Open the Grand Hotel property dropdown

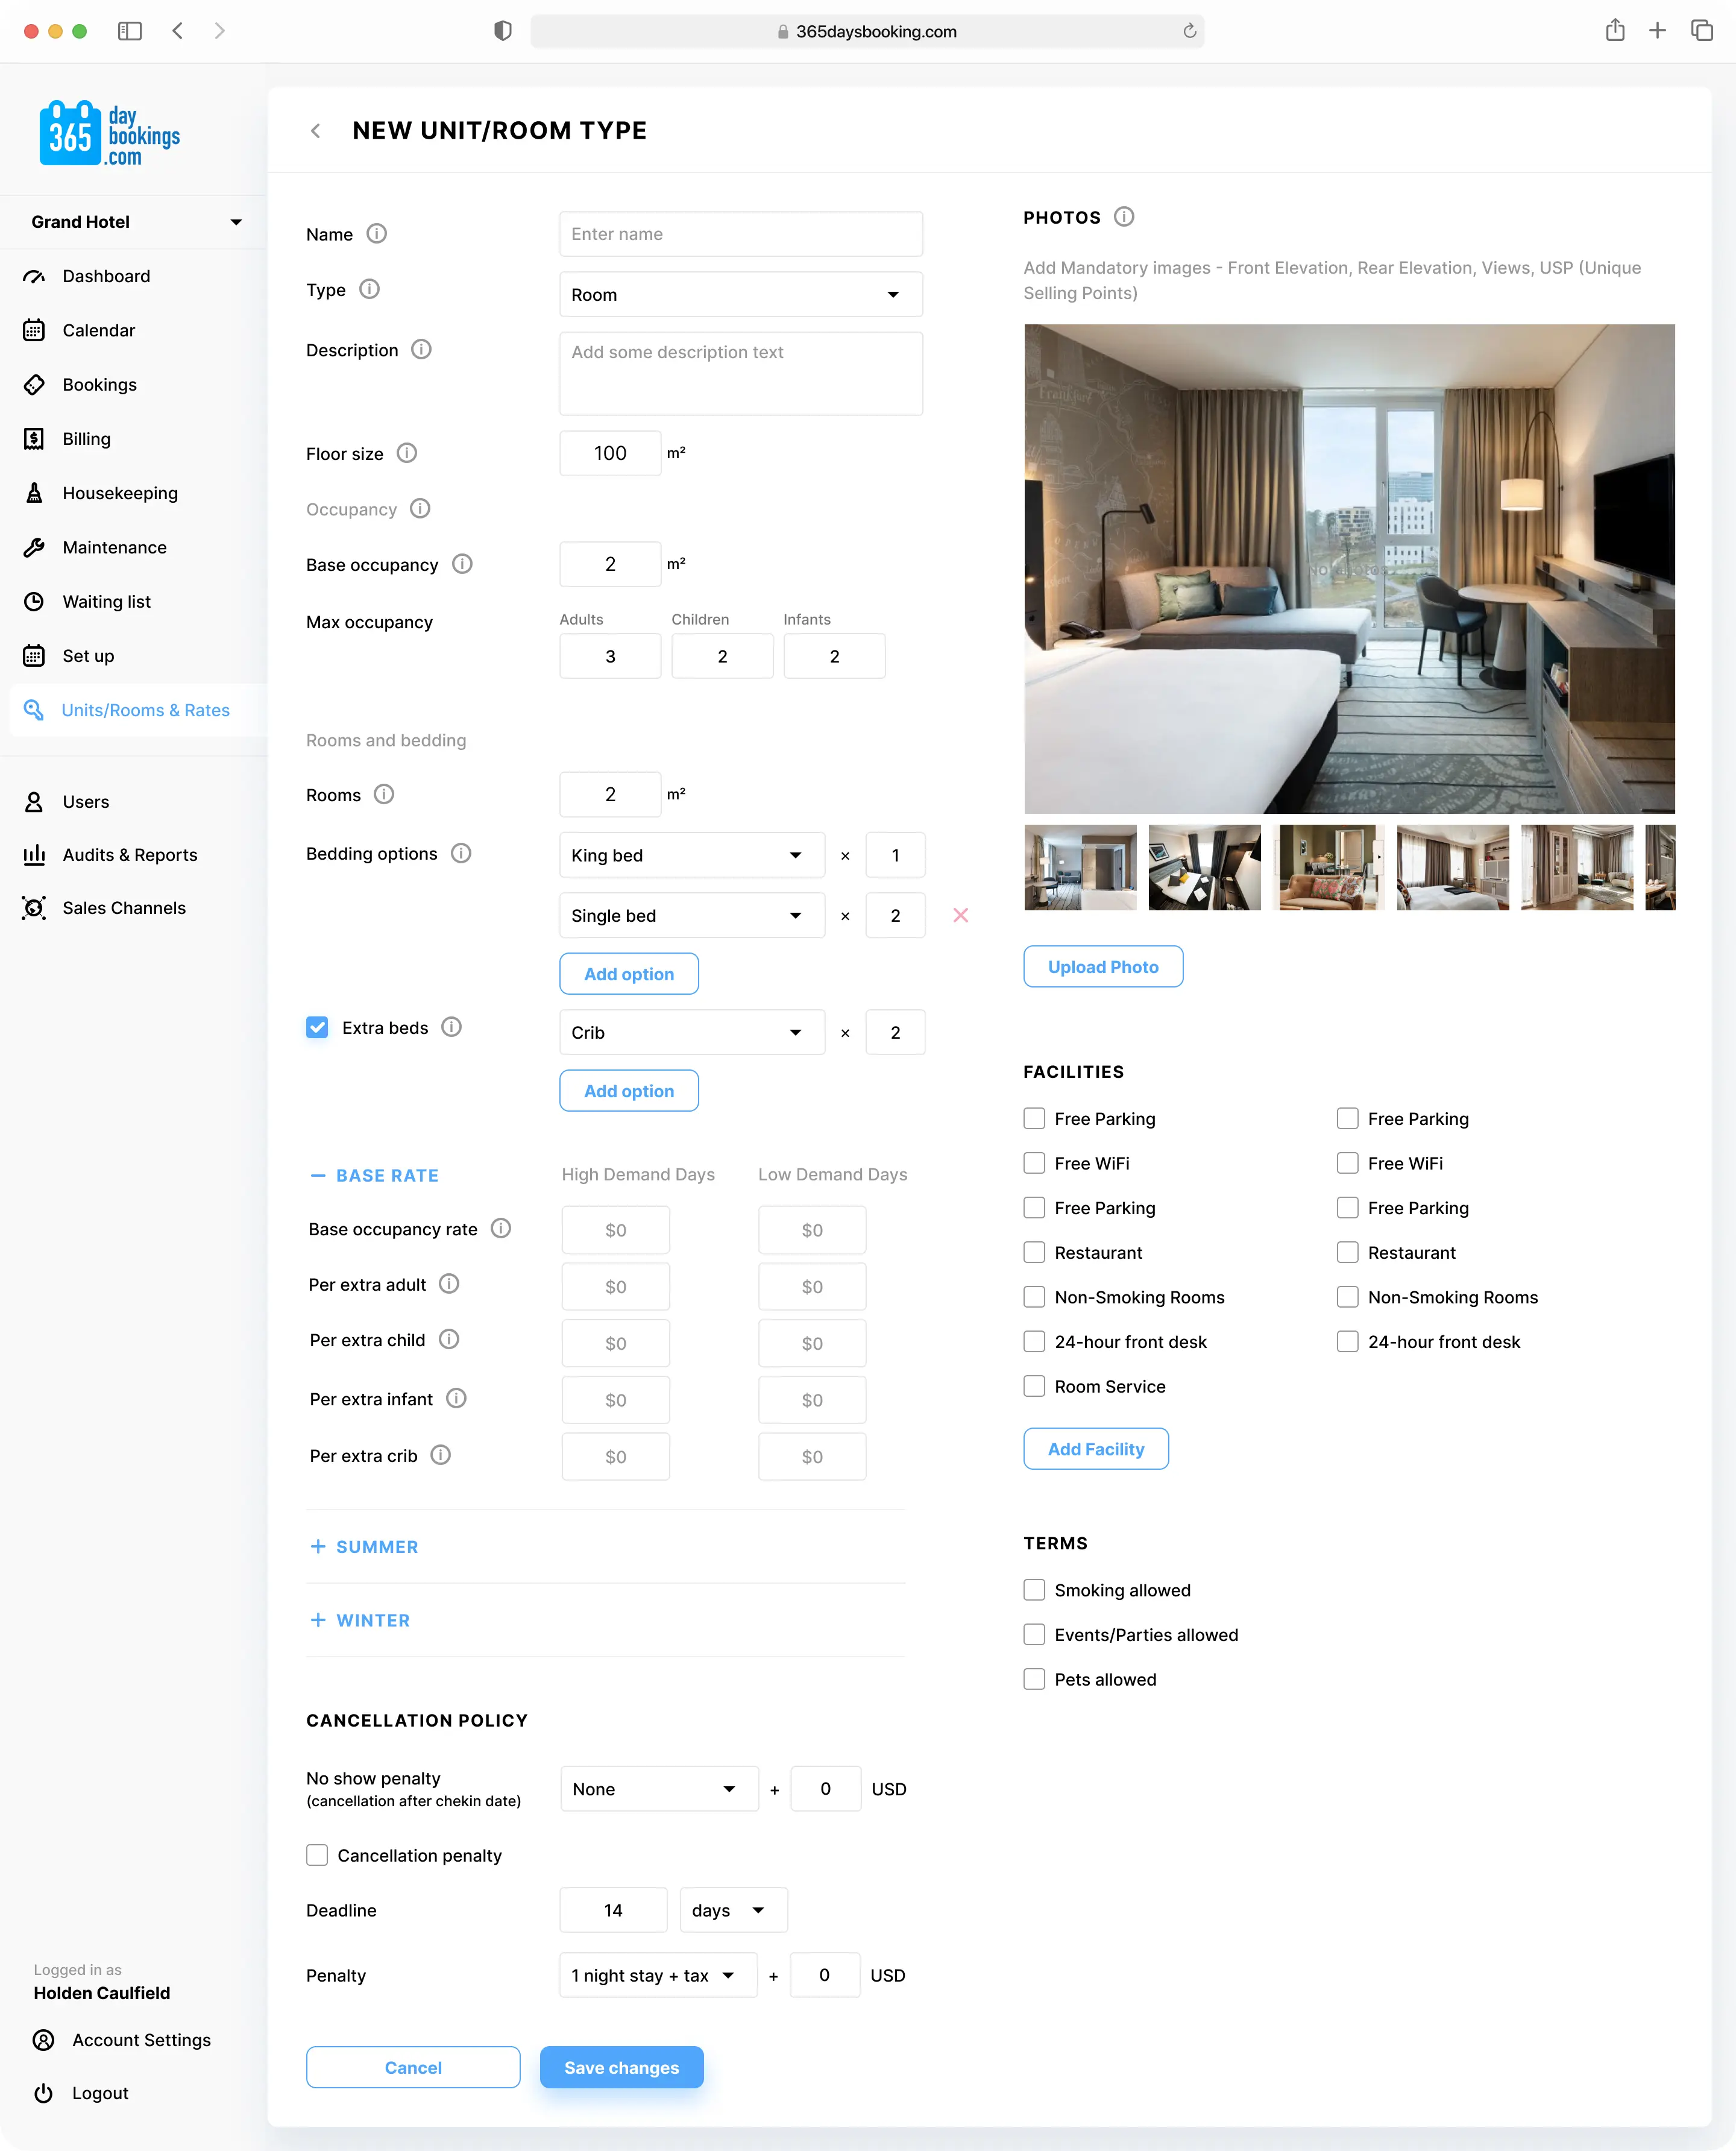(135, 222)
